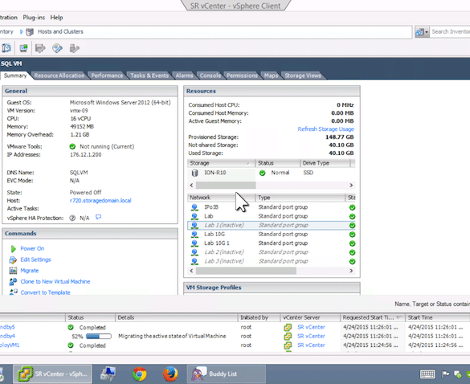This screenshot has width=470, height=384.
Task: Click the launch console toolbar icon
Action: coord(23,48)
